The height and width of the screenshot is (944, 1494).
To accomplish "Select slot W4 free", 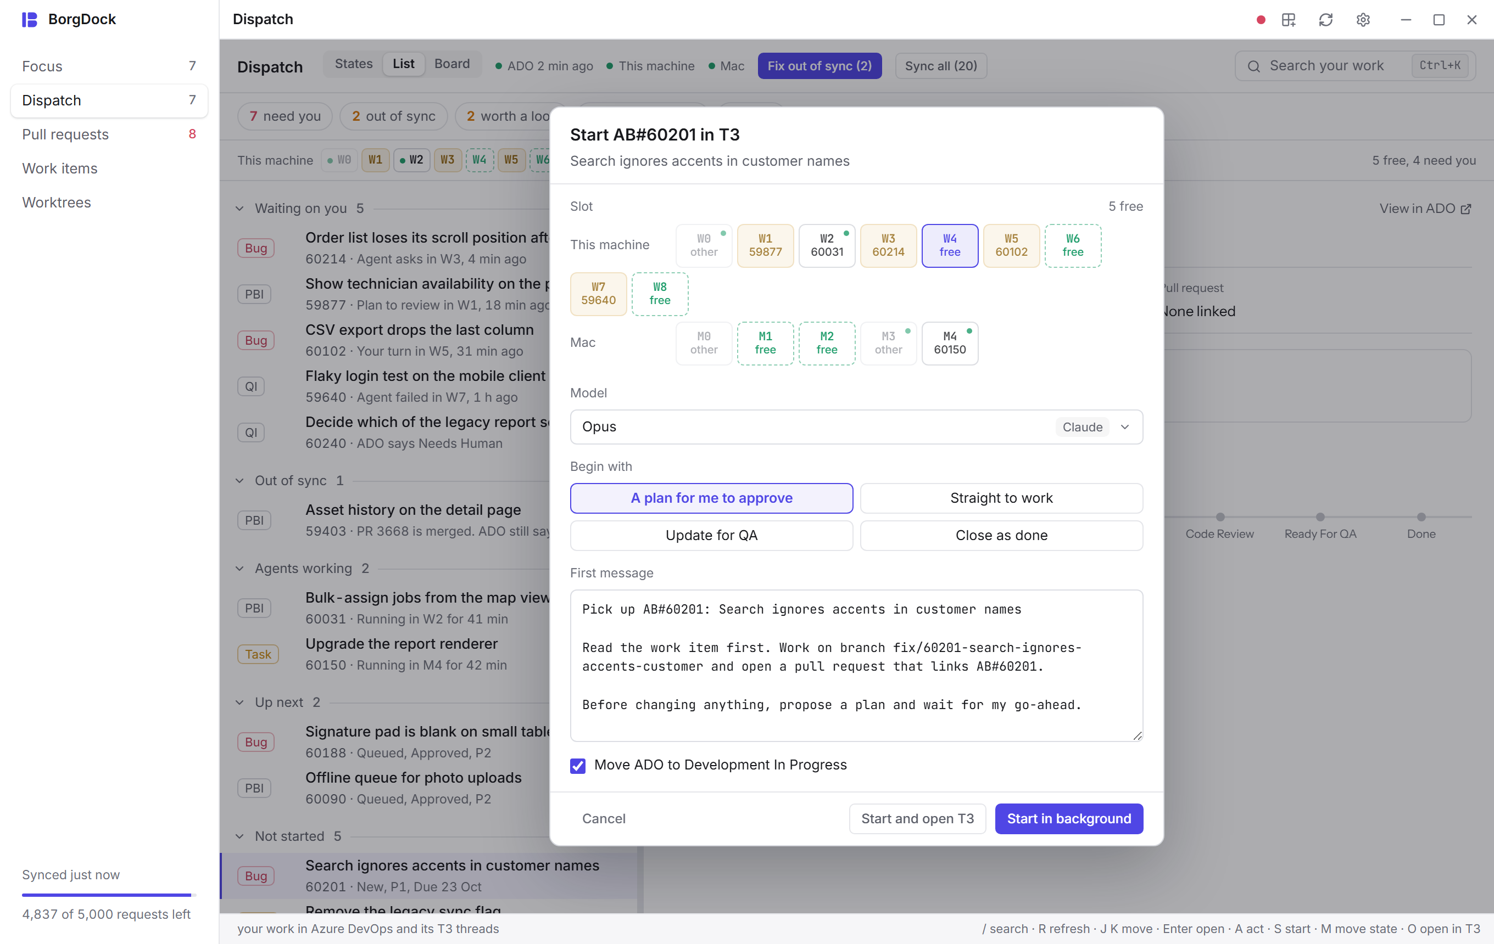I will (950, 245).
